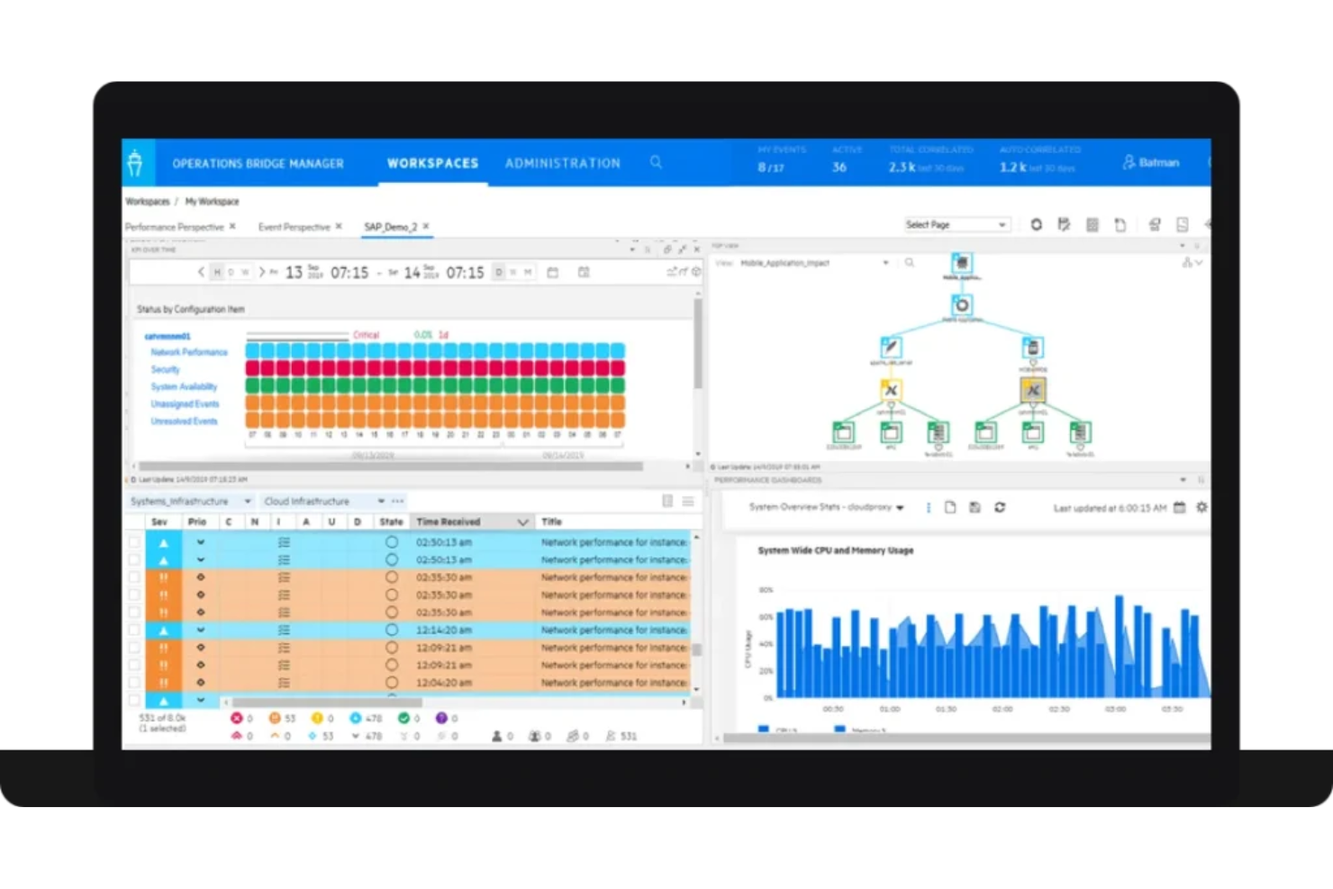This screenshot has height=889, width=1333.
Task: Tick the checkbox for first 02:35:30 am event
Action: tap(134, 577)
